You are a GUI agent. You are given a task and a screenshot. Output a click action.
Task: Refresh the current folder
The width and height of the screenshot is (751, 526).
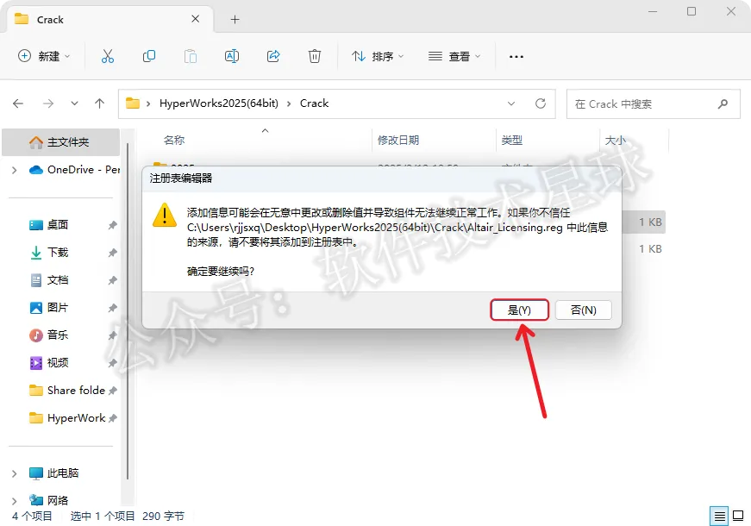point(541,103)
